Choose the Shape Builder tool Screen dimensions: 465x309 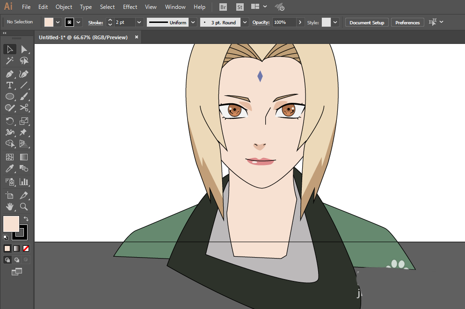point(9,144)
